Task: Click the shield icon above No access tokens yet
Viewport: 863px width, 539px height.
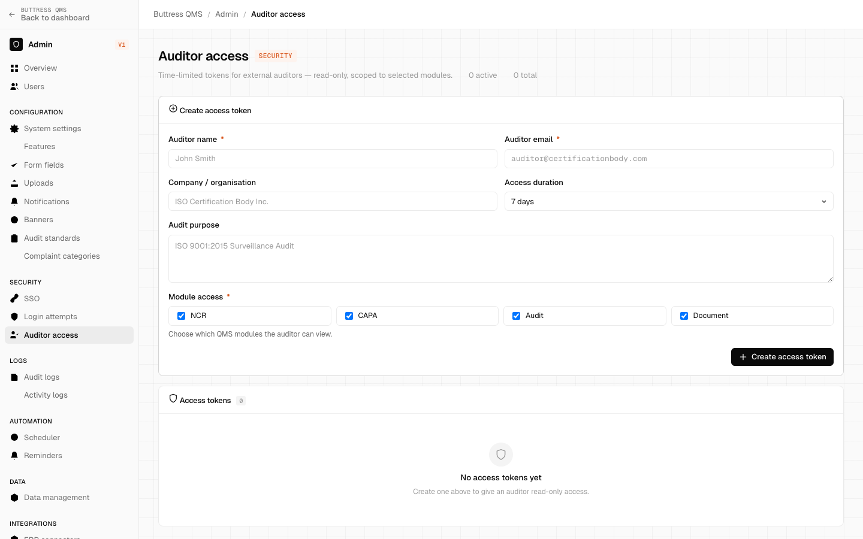Action: pos(501,455)
